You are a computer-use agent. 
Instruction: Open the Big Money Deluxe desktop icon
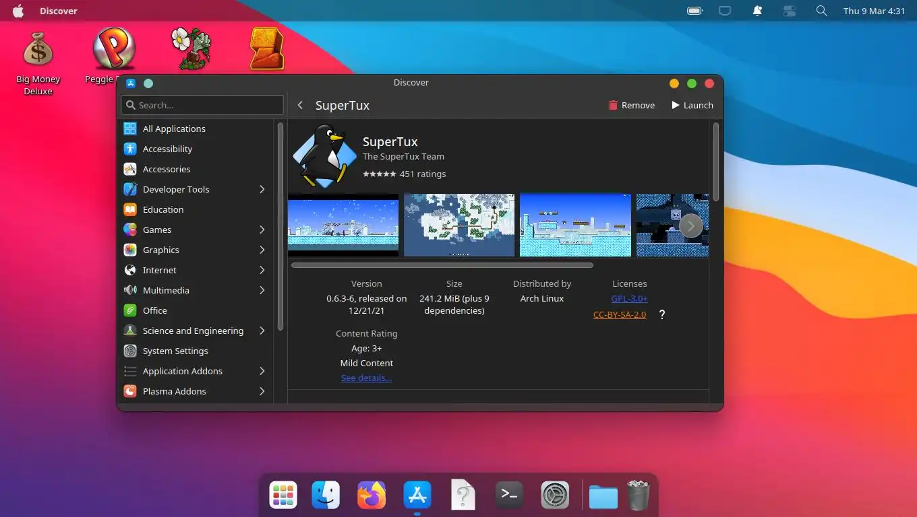[x=38, y=50]
